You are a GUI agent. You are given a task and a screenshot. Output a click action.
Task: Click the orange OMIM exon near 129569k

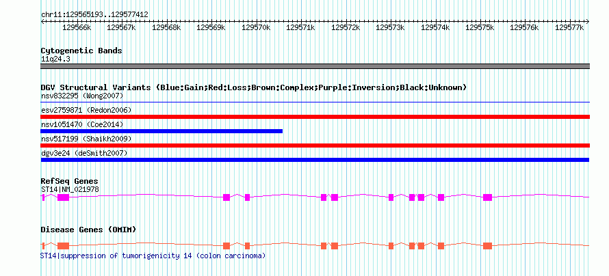[226, 246]
